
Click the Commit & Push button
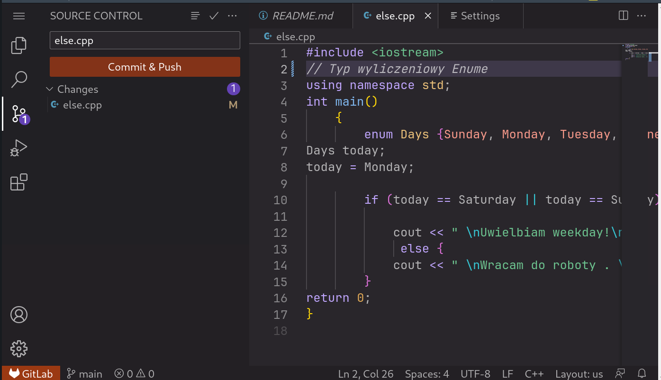pos(145,67)
